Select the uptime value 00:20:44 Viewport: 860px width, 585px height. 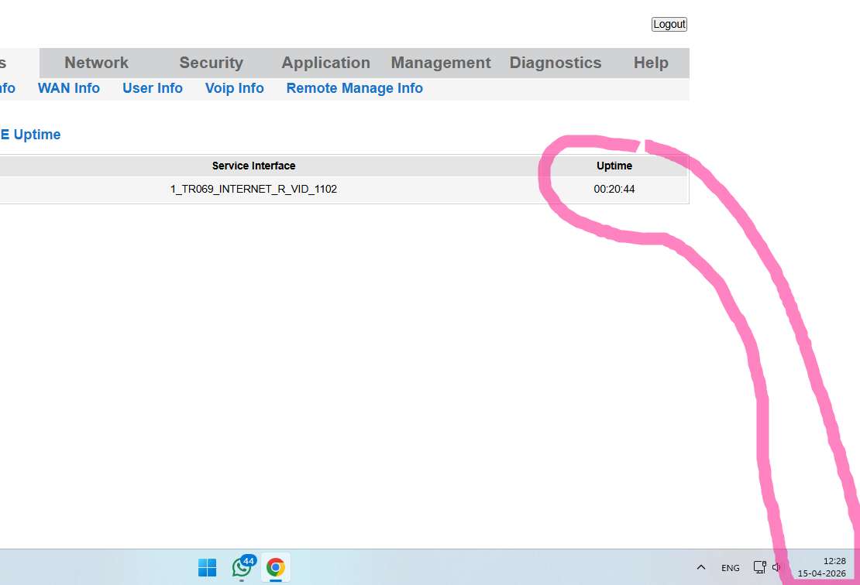click(614, 189)
